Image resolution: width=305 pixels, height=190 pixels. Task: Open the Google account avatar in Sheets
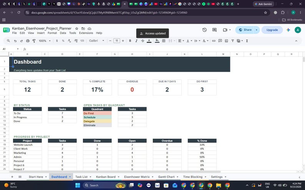298,30
